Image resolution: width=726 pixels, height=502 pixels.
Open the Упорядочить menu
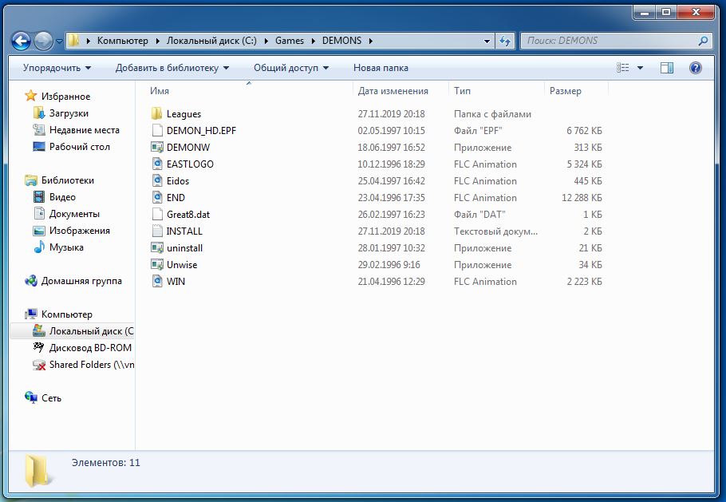pos(57,68)
